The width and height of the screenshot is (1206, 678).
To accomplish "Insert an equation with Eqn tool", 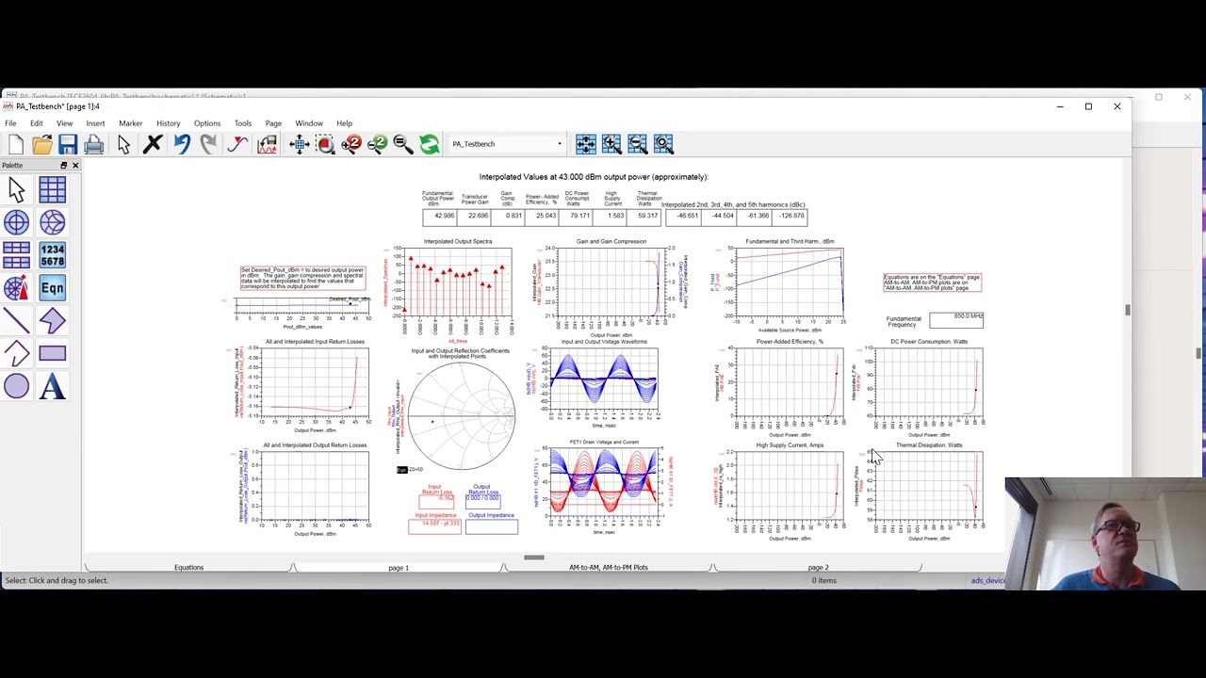I will tap(52, 288).
